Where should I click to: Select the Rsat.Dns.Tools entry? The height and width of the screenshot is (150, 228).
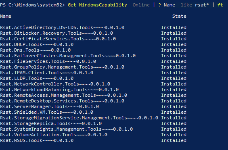click(x=36, y=50)
